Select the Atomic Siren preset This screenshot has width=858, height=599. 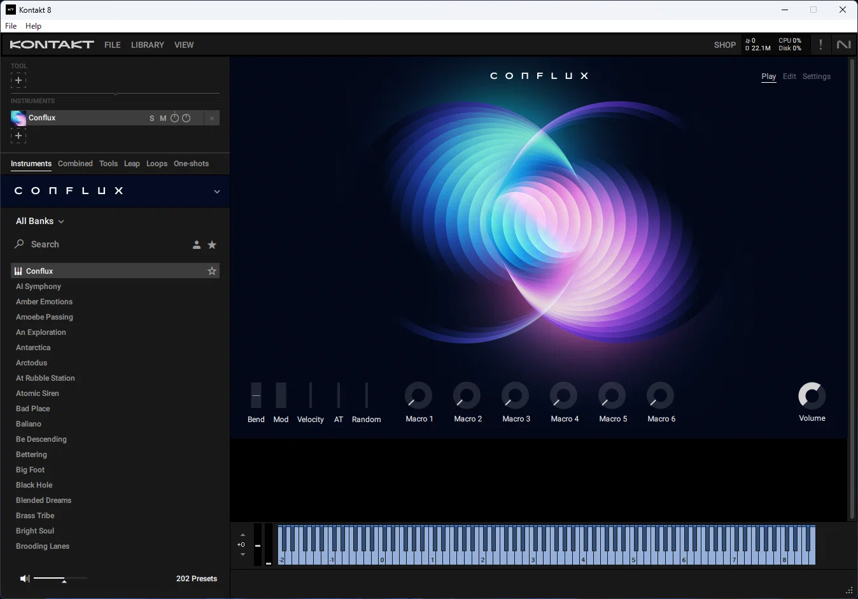pos(38,393)
